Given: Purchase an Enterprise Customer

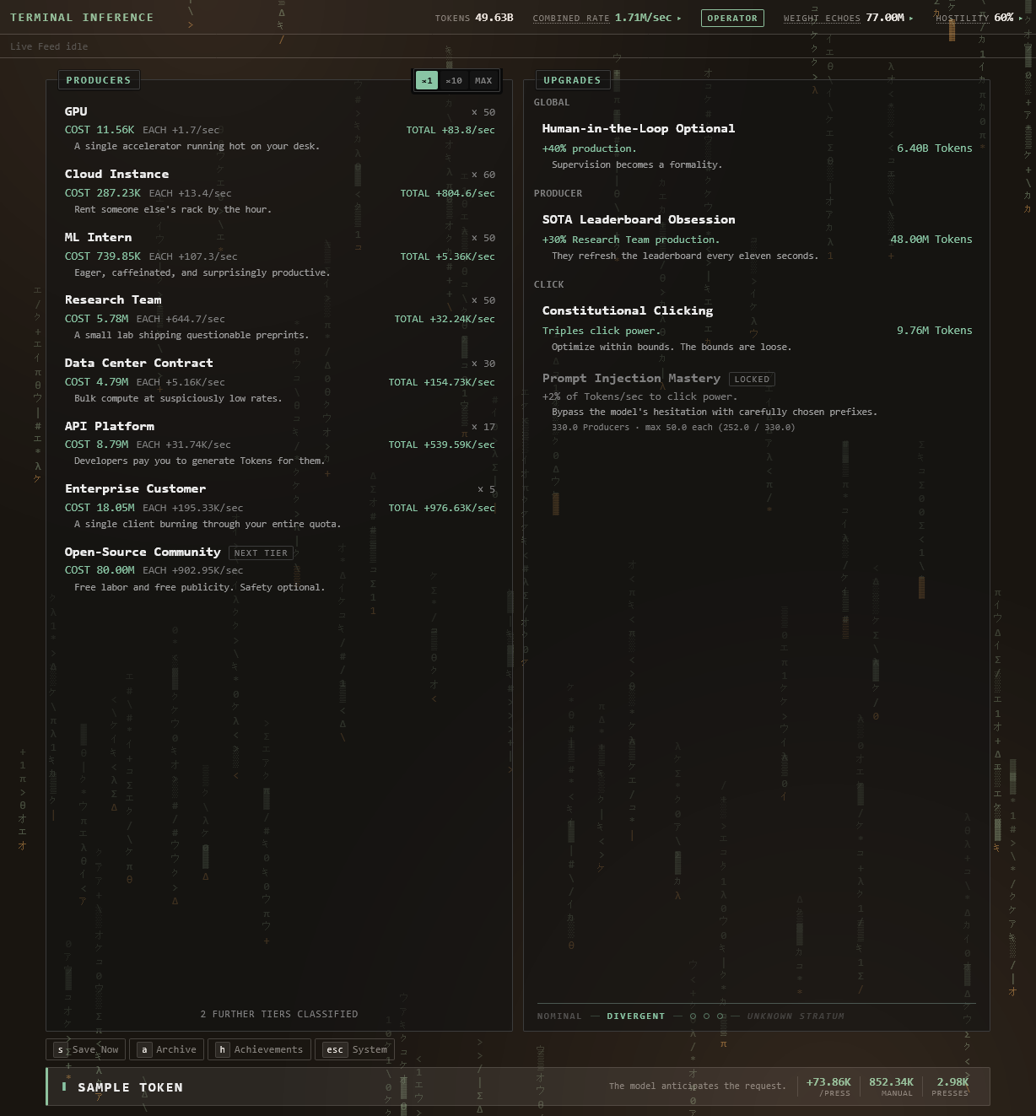Looking at the screenshot, I should pyautogui.click(x=279, y=506).
